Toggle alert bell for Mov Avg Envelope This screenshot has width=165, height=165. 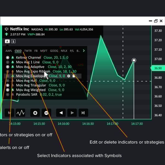click(x=13, y=76)
